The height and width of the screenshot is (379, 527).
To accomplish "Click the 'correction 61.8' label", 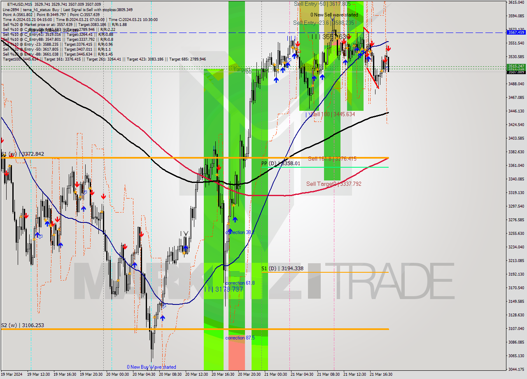I will pos(240,283).
